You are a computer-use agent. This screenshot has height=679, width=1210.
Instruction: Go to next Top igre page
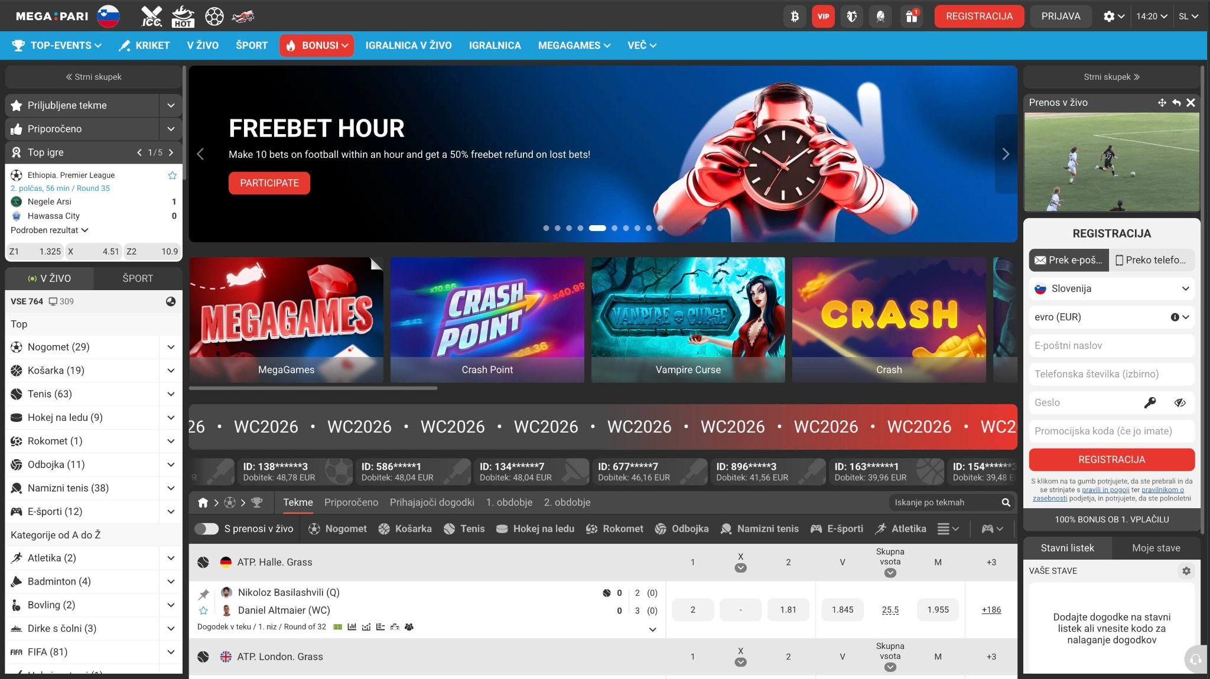[x=171, y=152]
